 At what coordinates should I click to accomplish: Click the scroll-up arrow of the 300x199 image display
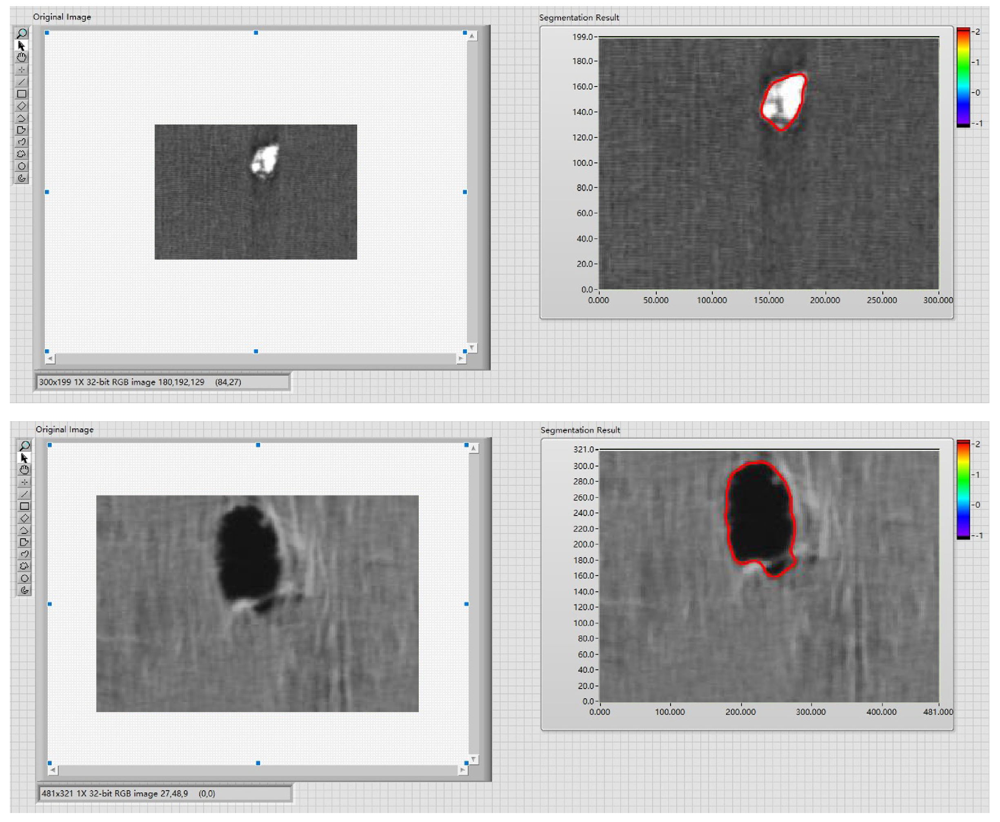click(472, 36)
